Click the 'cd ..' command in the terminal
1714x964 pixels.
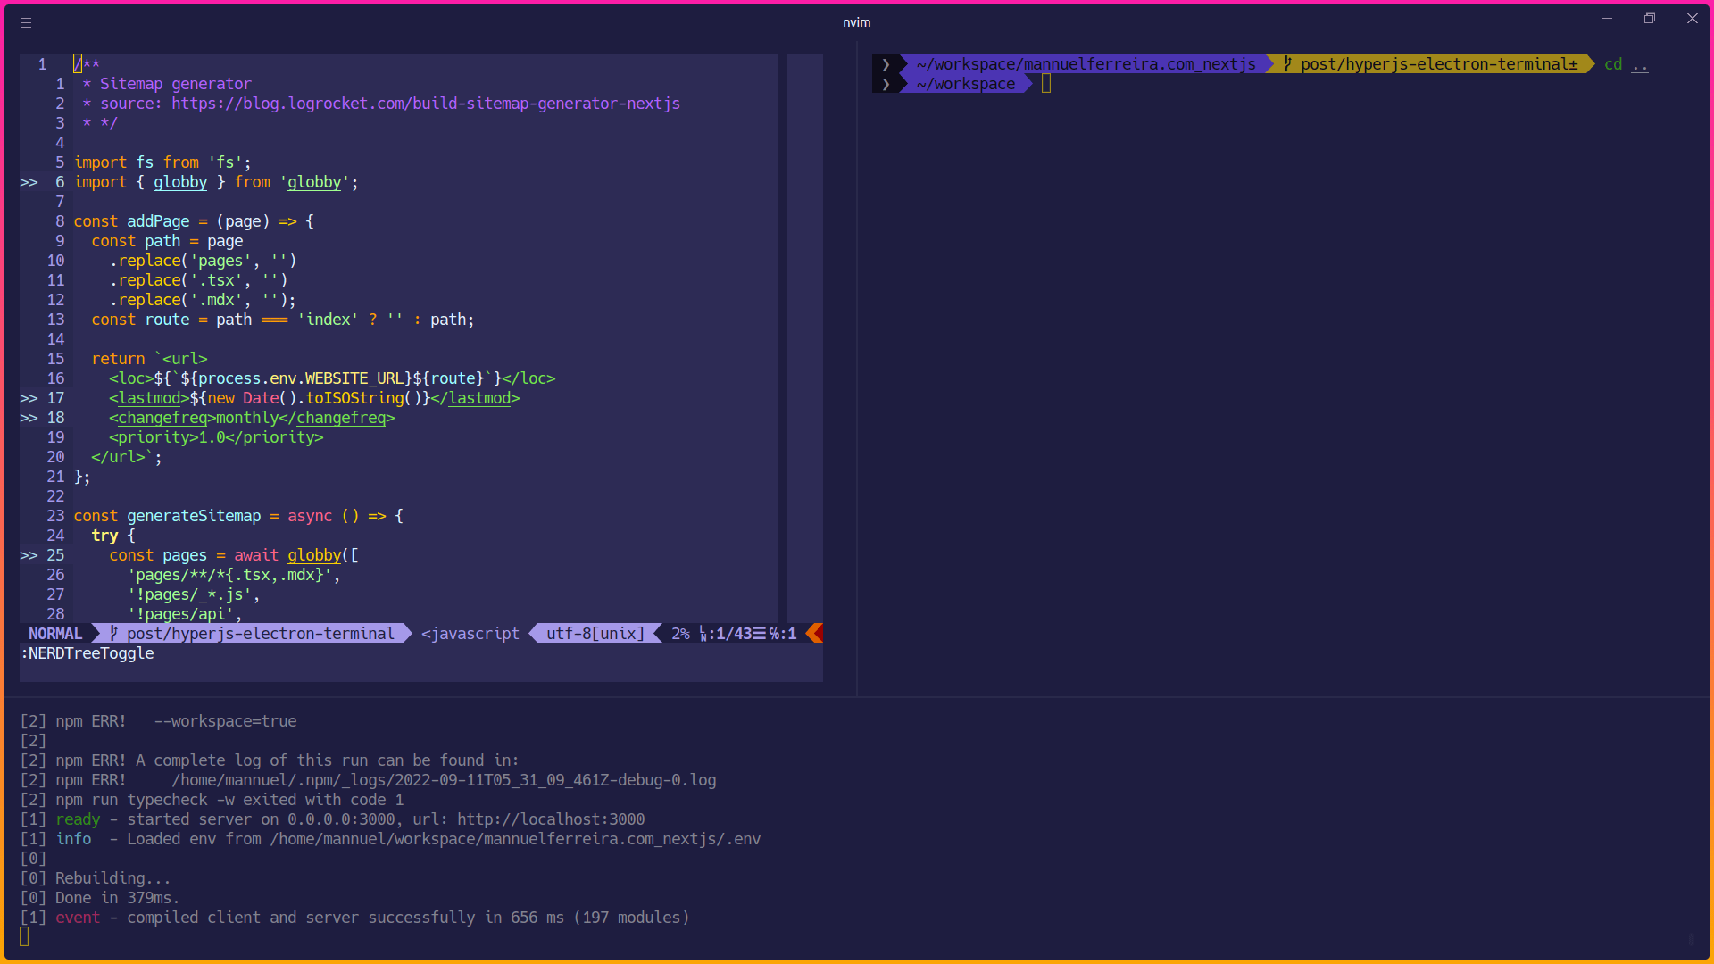point(1627,64)
